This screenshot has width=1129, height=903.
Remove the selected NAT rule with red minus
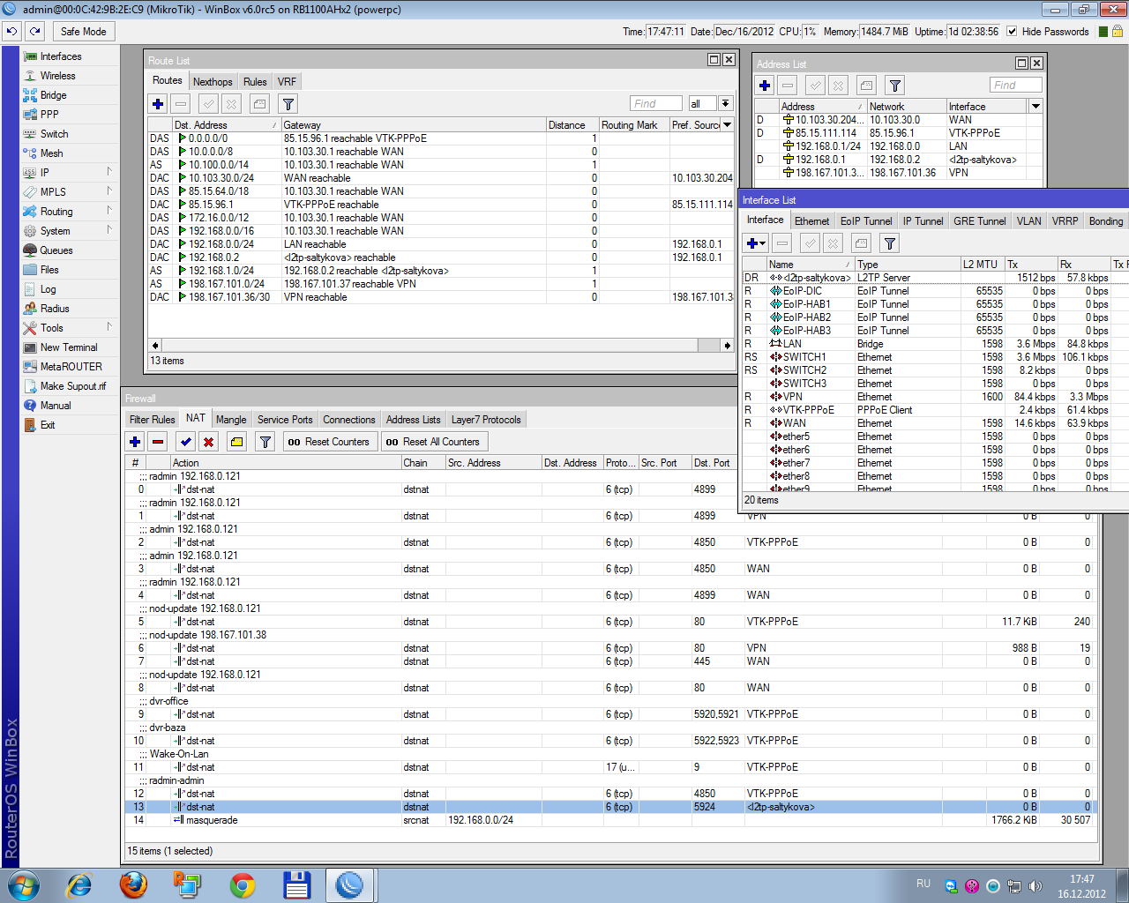coord(158,442)
